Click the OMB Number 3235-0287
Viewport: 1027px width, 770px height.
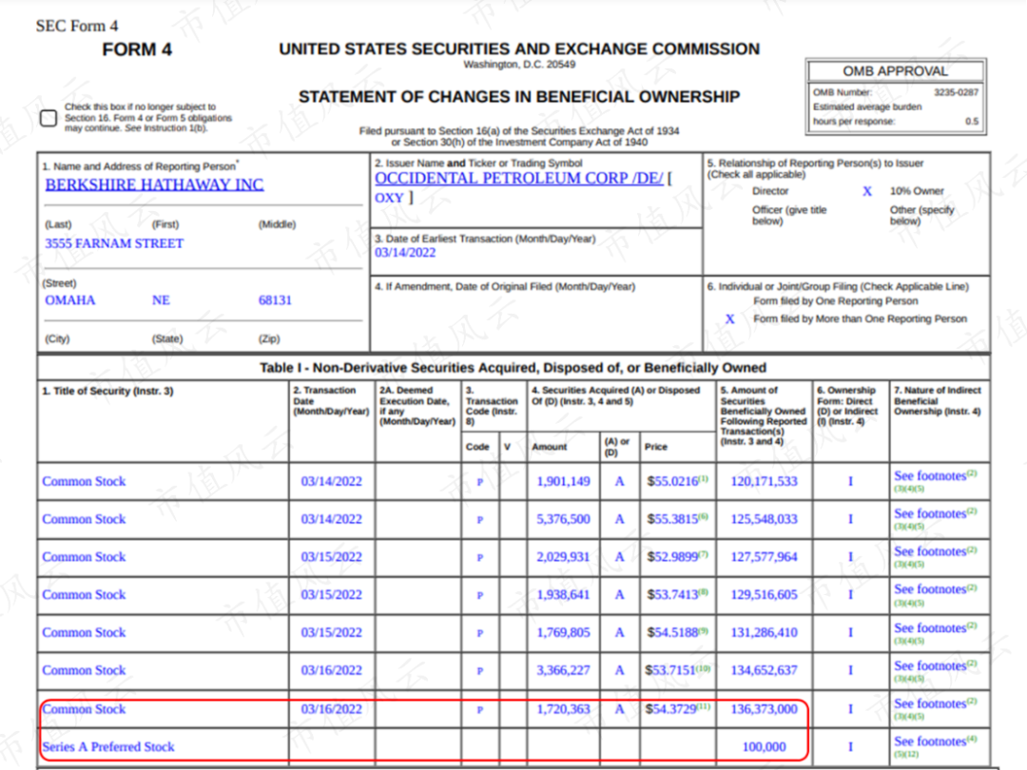point(956,92)
